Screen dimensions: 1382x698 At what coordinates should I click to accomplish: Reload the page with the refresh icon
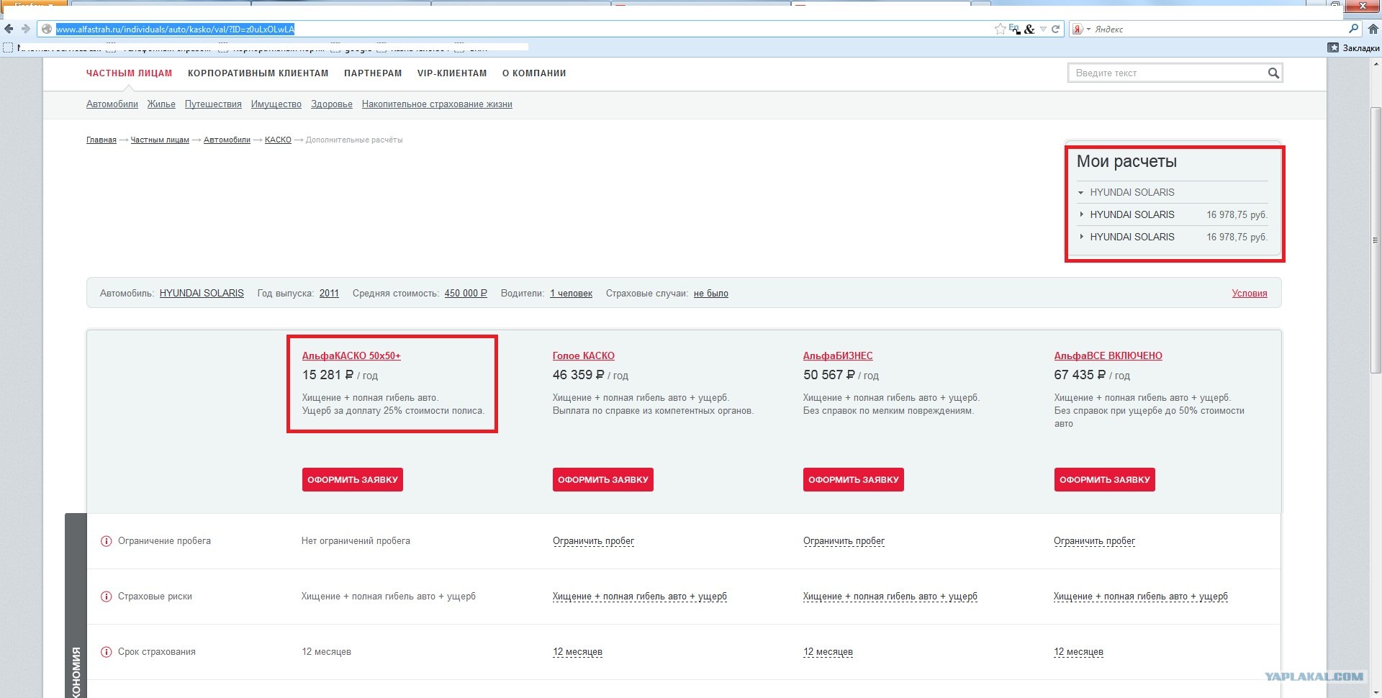pos(1056,29)
